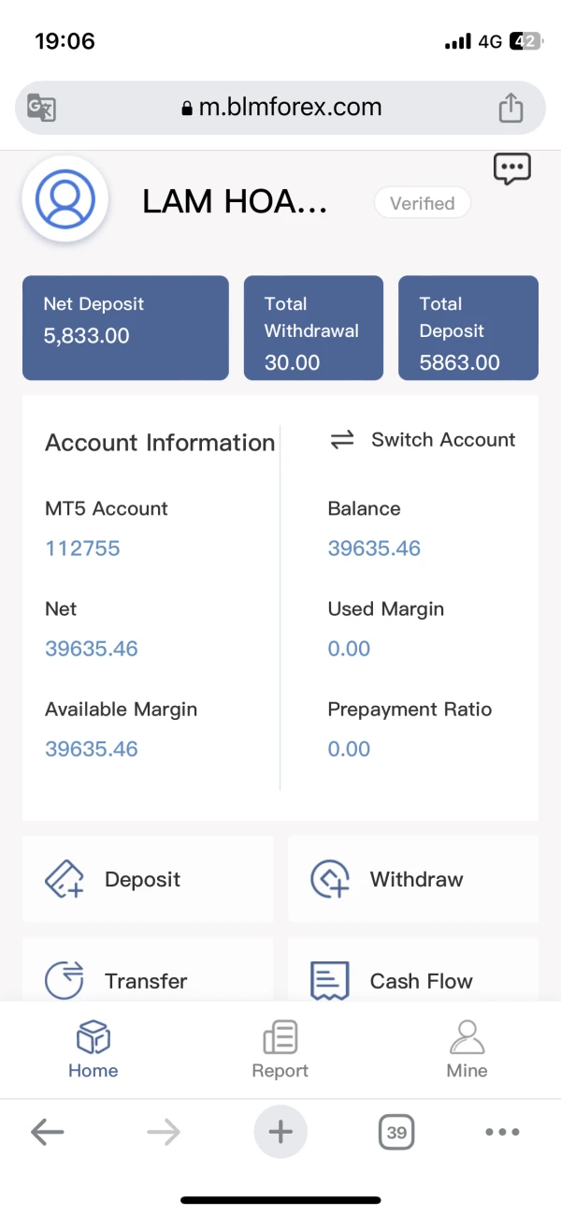Switch to the Report tab
The image size is (561, 1216).
pos(280,1049)
